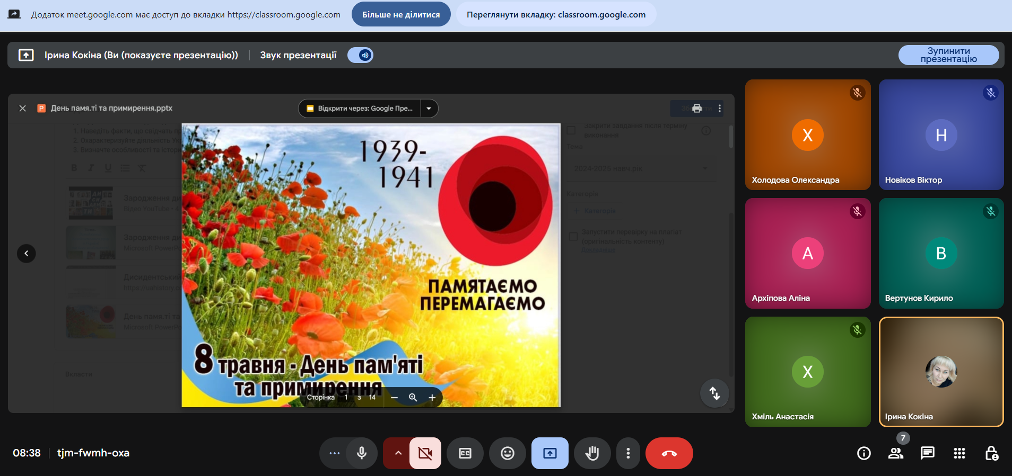Open host controls lock icon

pyautogui.click(x=991, y=453)
